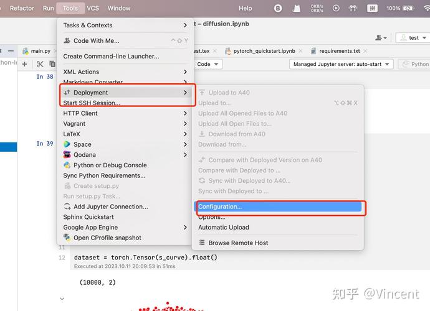Close the requirements.txt tab
This screenshot has height=311, width=430.
click(x=365, y=51)
